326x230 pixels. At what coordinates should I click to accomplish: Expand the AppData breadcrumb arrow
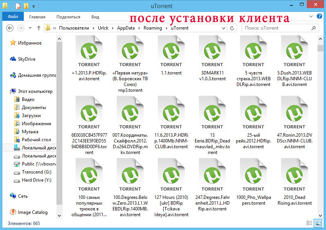pos(139,28)
